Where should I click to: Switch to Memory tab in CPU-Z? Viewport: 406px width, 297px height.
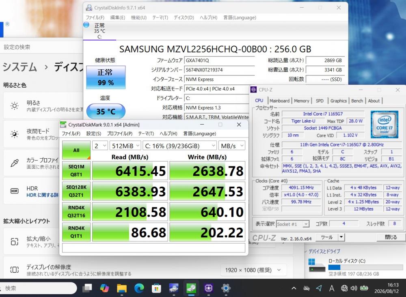302,101
